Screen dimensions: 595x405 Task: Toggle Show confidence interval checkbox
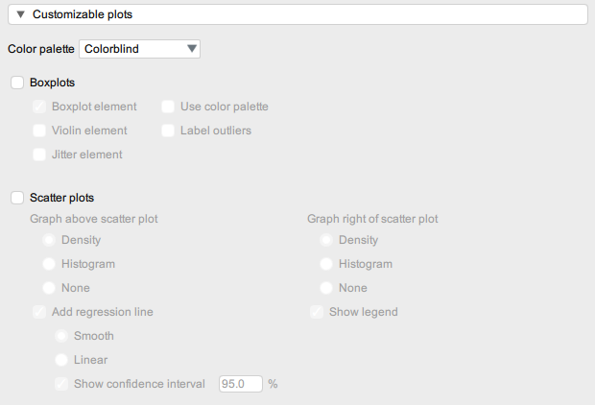coord(61,384)
